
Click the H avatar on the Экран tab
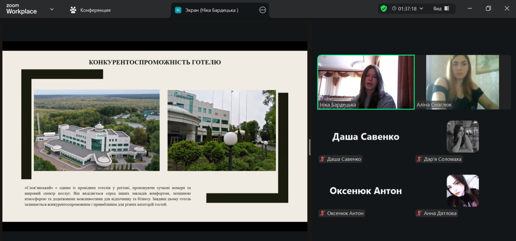(178, 10)
